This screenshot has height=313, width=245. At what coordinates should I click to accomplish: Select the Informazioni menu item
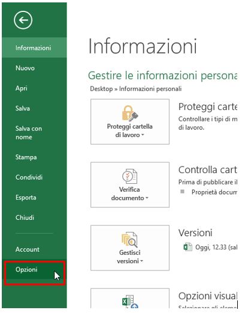(34, 47)
